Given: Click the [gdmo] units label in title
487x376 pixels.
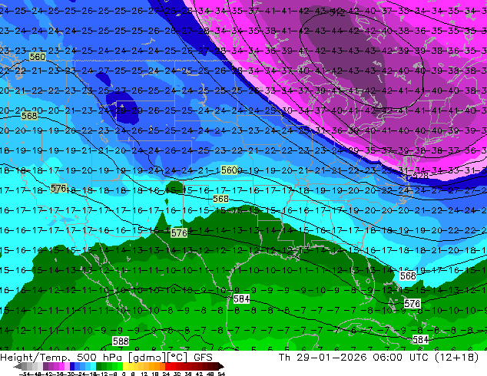Looking at the screenshot, I should pos(147,358).
